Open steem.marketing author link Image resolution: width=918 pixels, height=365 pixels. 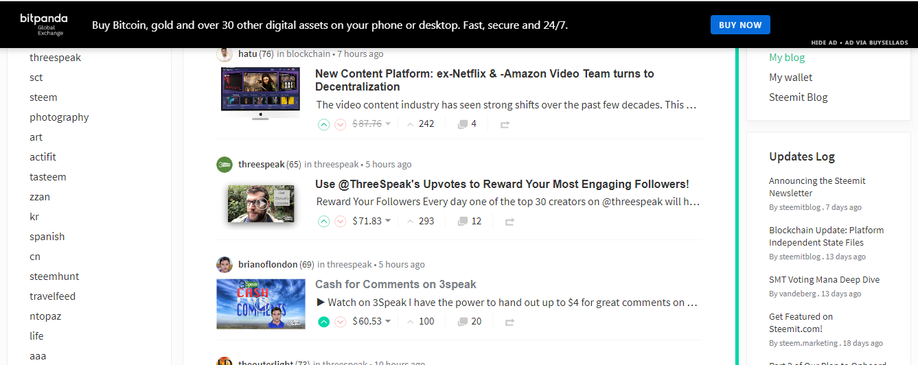809,343
